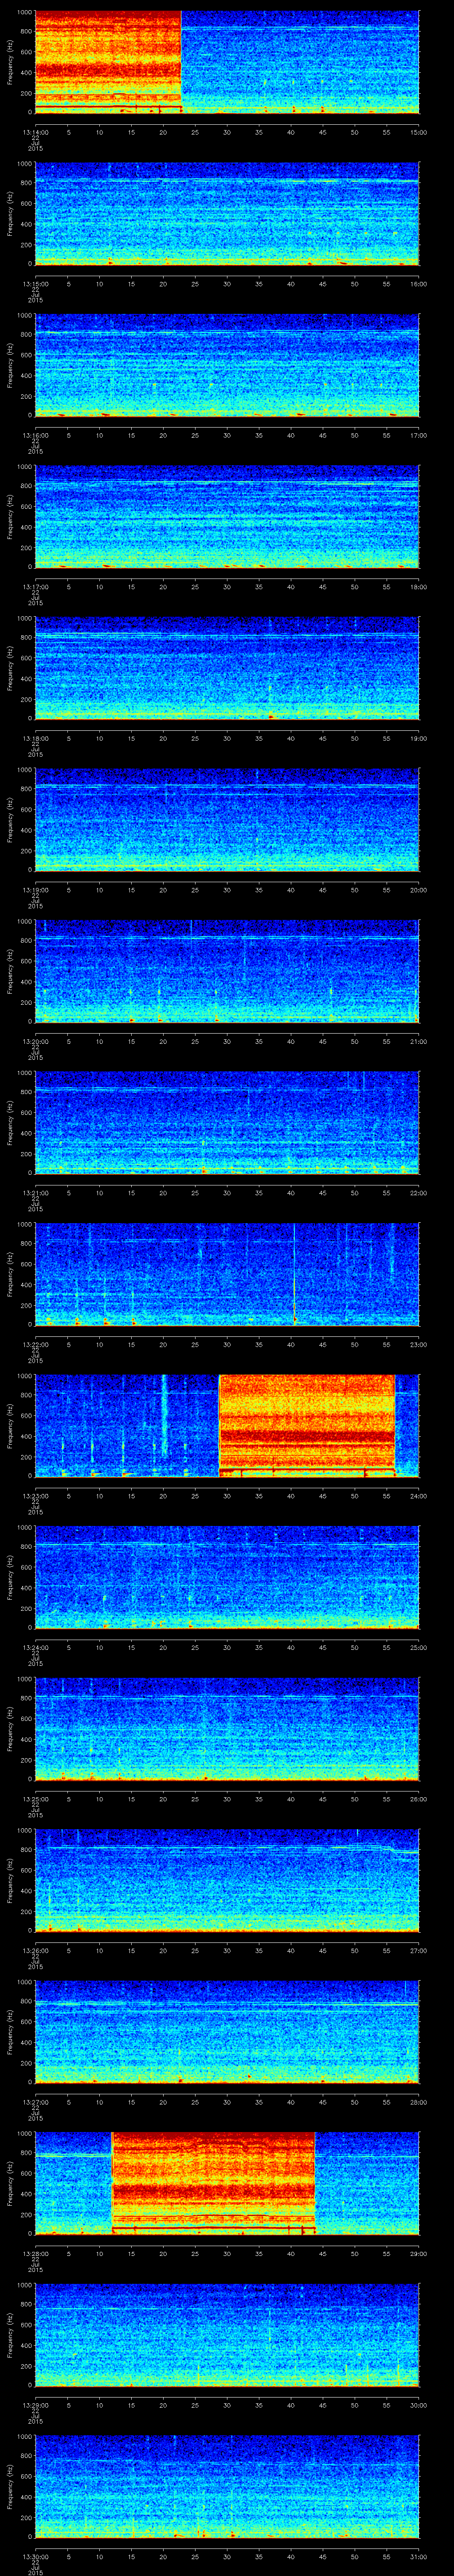Screen dimensions: 454x2576
Task: Click the 13:25:00 start time label
Action: pyautogui.click(x=35, y=1799)
